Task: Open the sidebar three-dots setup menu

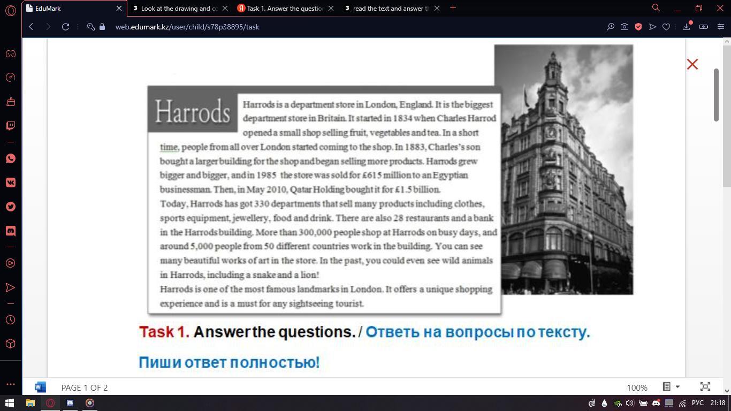Action: click(x=11, y=384)
